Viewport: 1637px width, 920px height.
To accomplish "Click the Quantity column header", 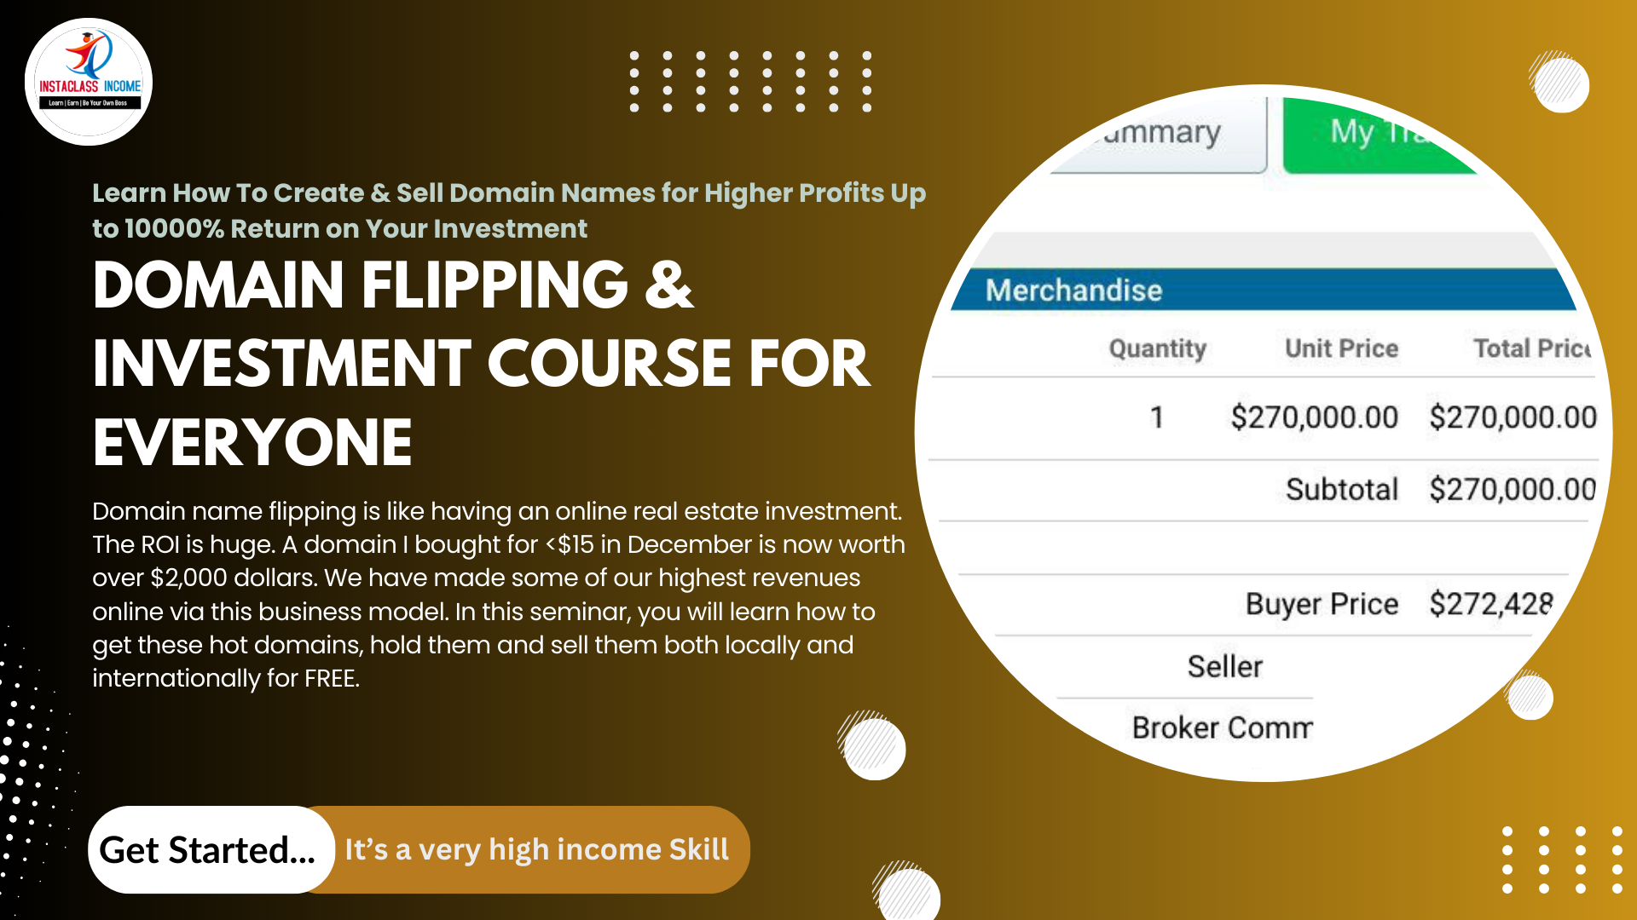I will (1157, 348).
